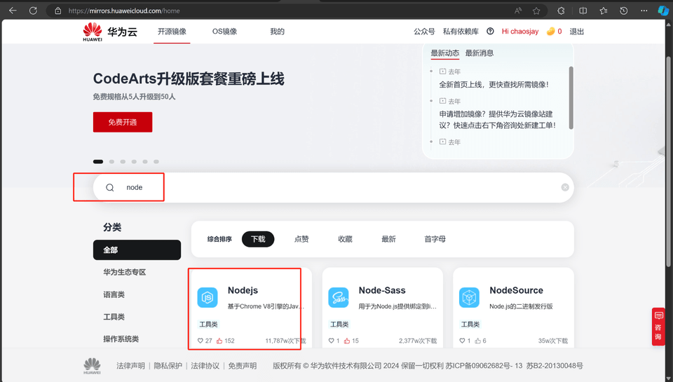Open the red 咨询 consultation widget

point(658,327)
